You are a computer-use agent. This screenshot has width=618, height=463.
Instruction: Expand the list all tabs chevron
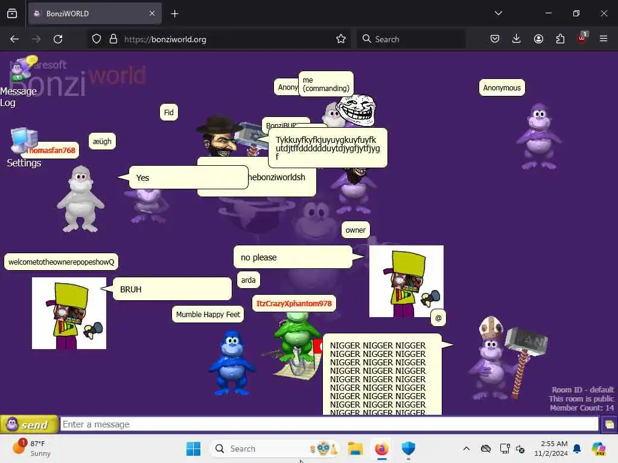pyautogui.click(x=498, y=13)
